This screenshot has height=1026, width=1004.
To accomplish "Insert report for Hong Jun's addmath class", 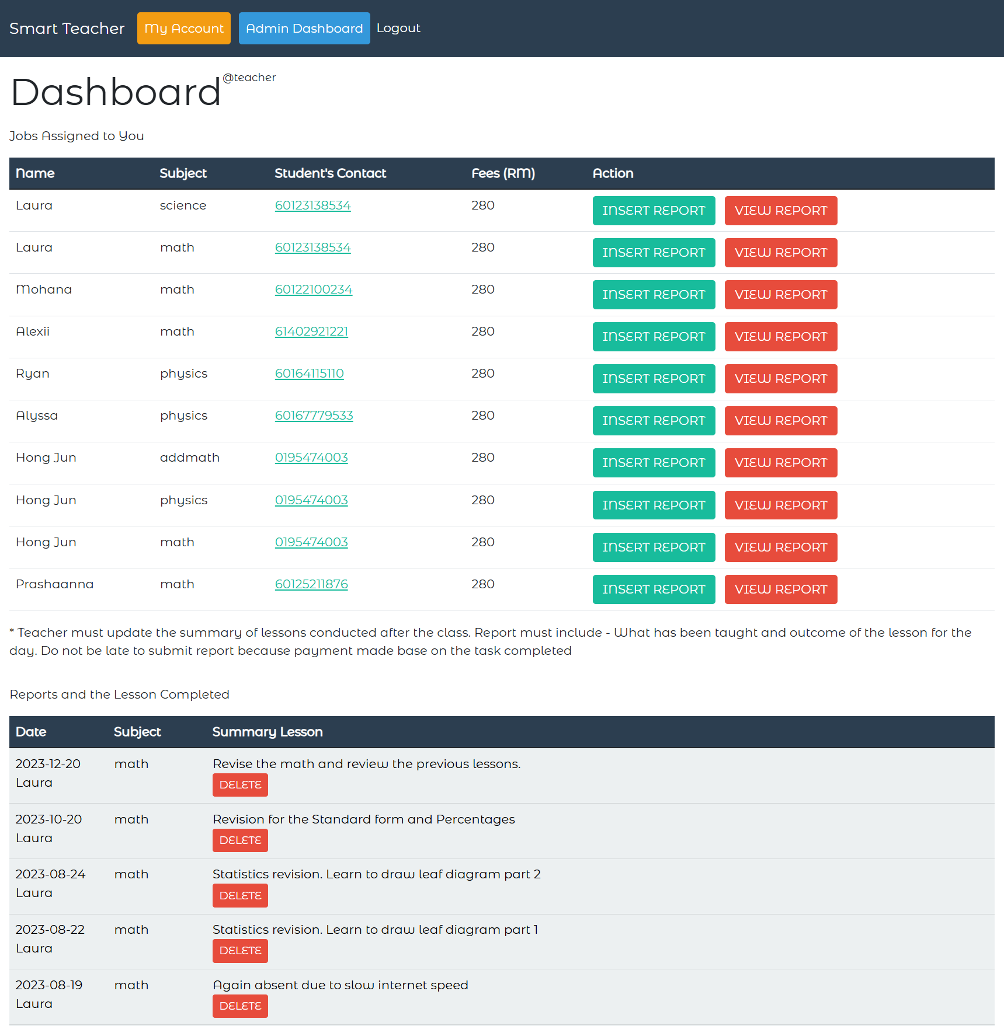I will pyautogui.click(x=653, y=463).
